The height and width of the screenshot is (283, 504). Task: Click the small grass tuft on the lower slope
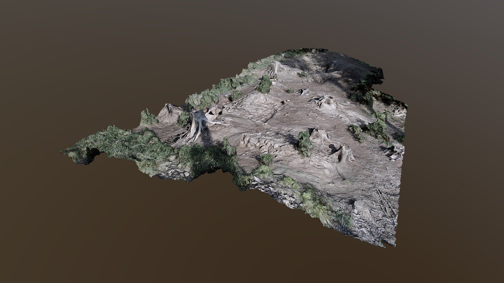(x=267, y=159)
